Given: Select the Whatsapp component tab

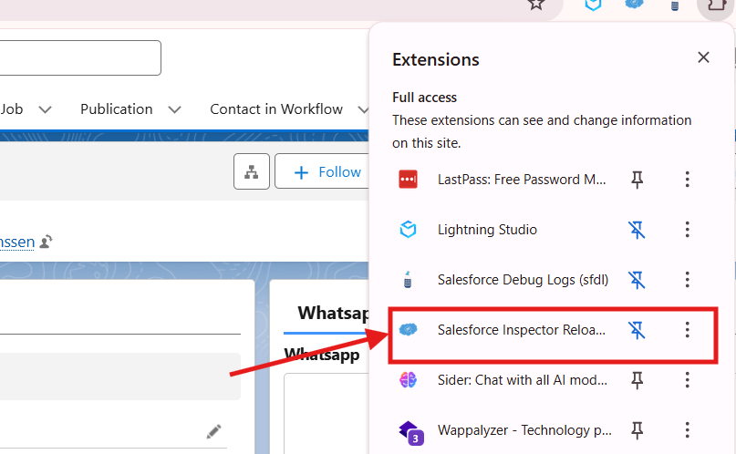Looking at the screenshot, I should 333,313.
